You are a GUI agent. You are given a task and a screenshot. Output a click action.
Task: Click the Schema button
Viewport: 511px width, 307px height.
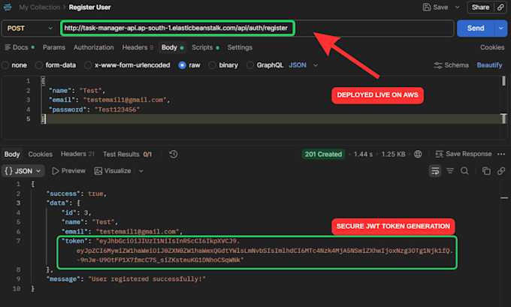(x=451, y=65)
